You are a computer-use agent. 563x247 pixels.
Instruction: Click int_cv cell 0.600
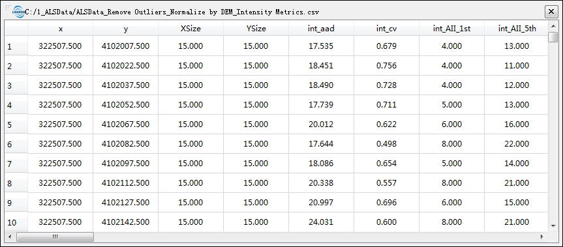tap(386, 222)
